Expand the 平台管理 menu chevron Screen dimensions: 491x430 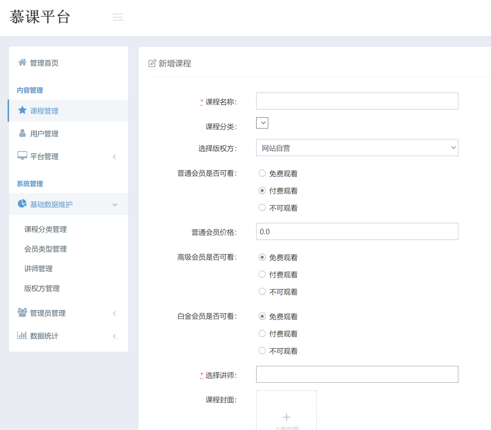[115, 157]
